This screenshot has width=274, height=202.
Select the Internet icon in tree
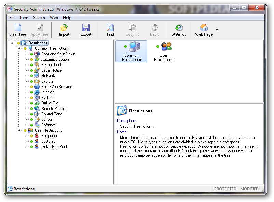(37, 92)
